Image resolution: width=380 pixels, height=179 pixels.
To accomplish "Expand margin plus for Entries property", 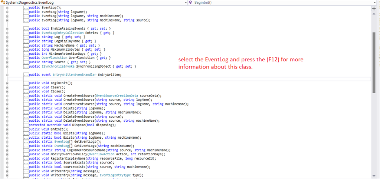I will click(7, 33).
